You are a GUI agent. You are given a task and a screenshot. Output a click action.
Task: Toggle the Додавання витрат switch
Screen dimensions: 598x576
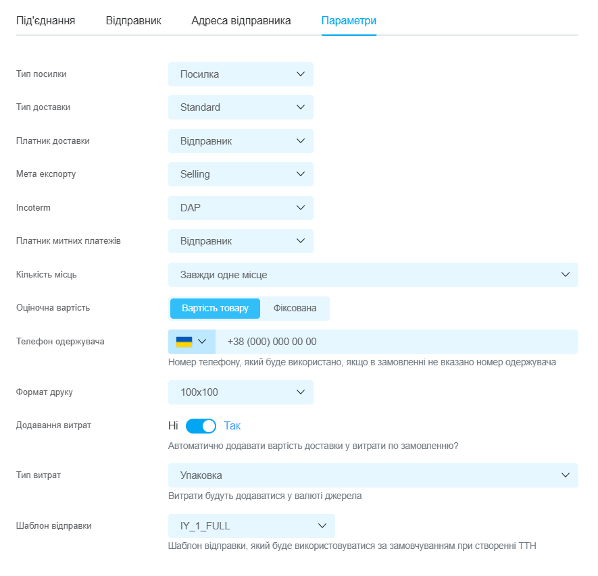coord(201,426)
